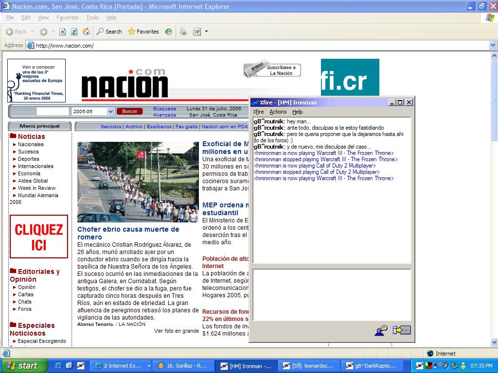The image size is (498, 373).
Task: Open the Edit menu in Internet Explorer
Action: coord(26,18)
